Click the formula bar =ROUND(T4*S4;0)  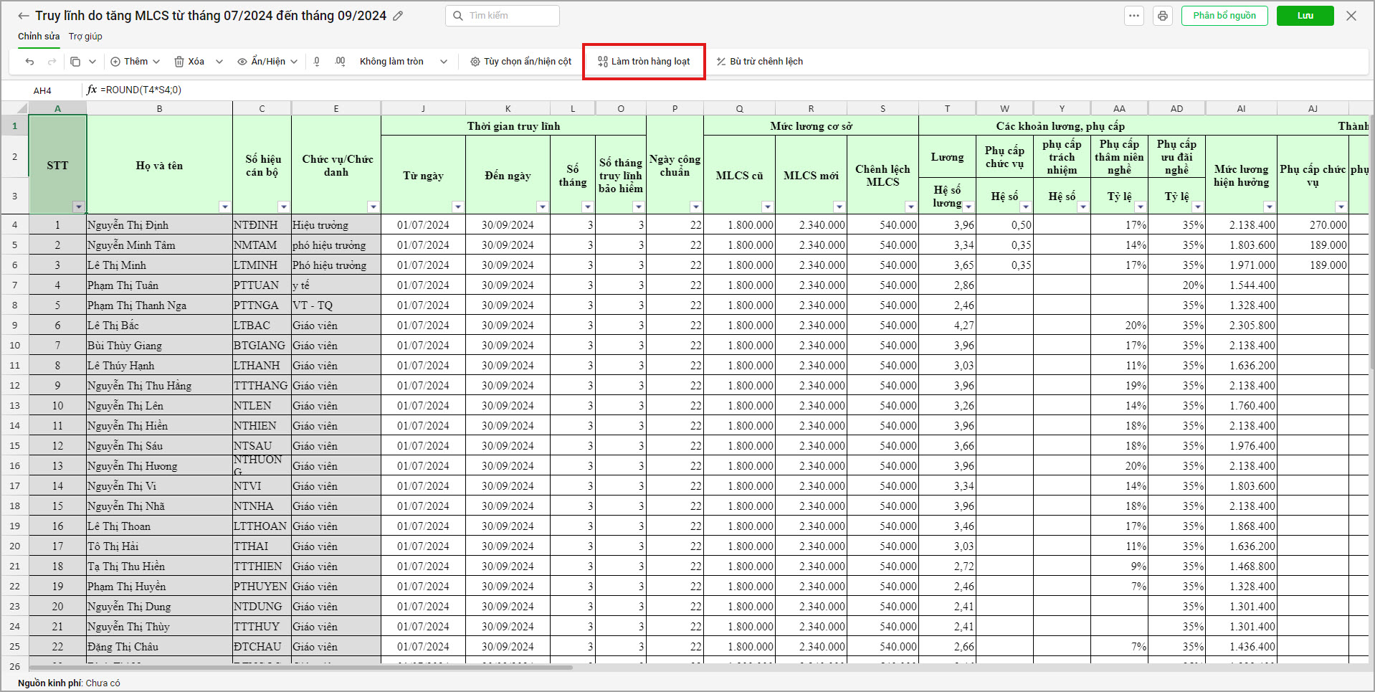tap(141, 90)
